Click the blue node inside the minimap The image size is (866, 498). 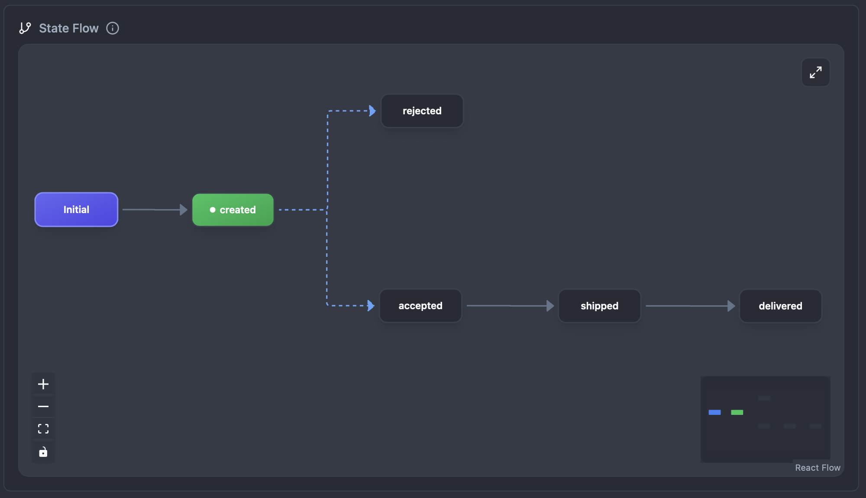tap(715, 412)
